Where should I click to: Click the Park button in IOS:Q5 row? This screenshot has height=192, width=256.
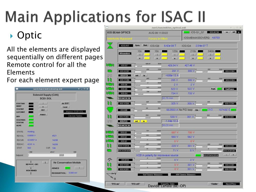pyautogui.click(x=213, y=89)
